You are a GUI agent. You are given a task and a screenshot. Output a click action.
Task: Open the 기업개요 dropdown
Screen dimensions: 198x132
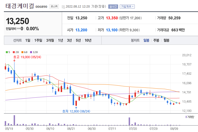pyautogui.click(x=127, y=6)
